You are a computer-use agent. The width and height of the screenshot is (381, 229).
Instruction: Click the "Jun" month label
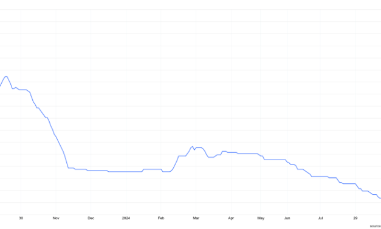pyautogui.click(x=287, y=218)
